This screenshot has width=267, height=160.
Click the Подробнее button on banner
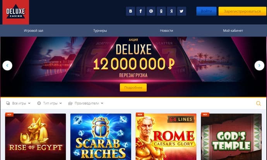pyautogui.click(x=133, y=88)
